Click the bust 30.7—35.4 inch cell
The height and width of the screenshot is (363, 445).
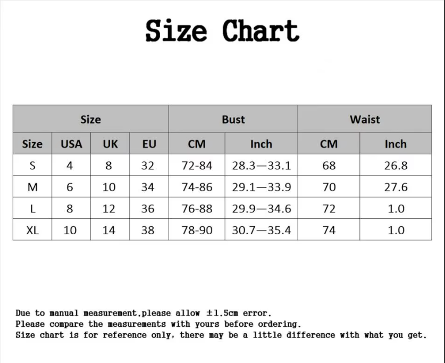click(262, 230)
